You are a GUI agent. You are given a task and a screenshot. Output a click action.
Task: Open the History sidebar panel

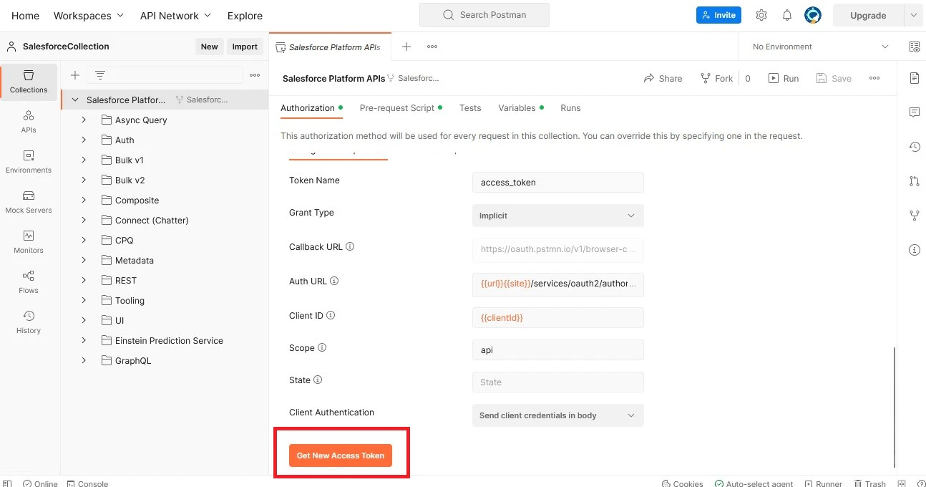[x=29, y=322]
